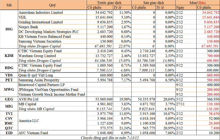
Task: Click 'Quản lý quỹ Việt Long' cell
Action: pos(36,75)
